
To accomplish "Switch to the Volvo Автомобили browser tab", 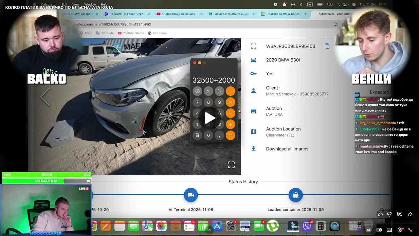I will 231,14.
